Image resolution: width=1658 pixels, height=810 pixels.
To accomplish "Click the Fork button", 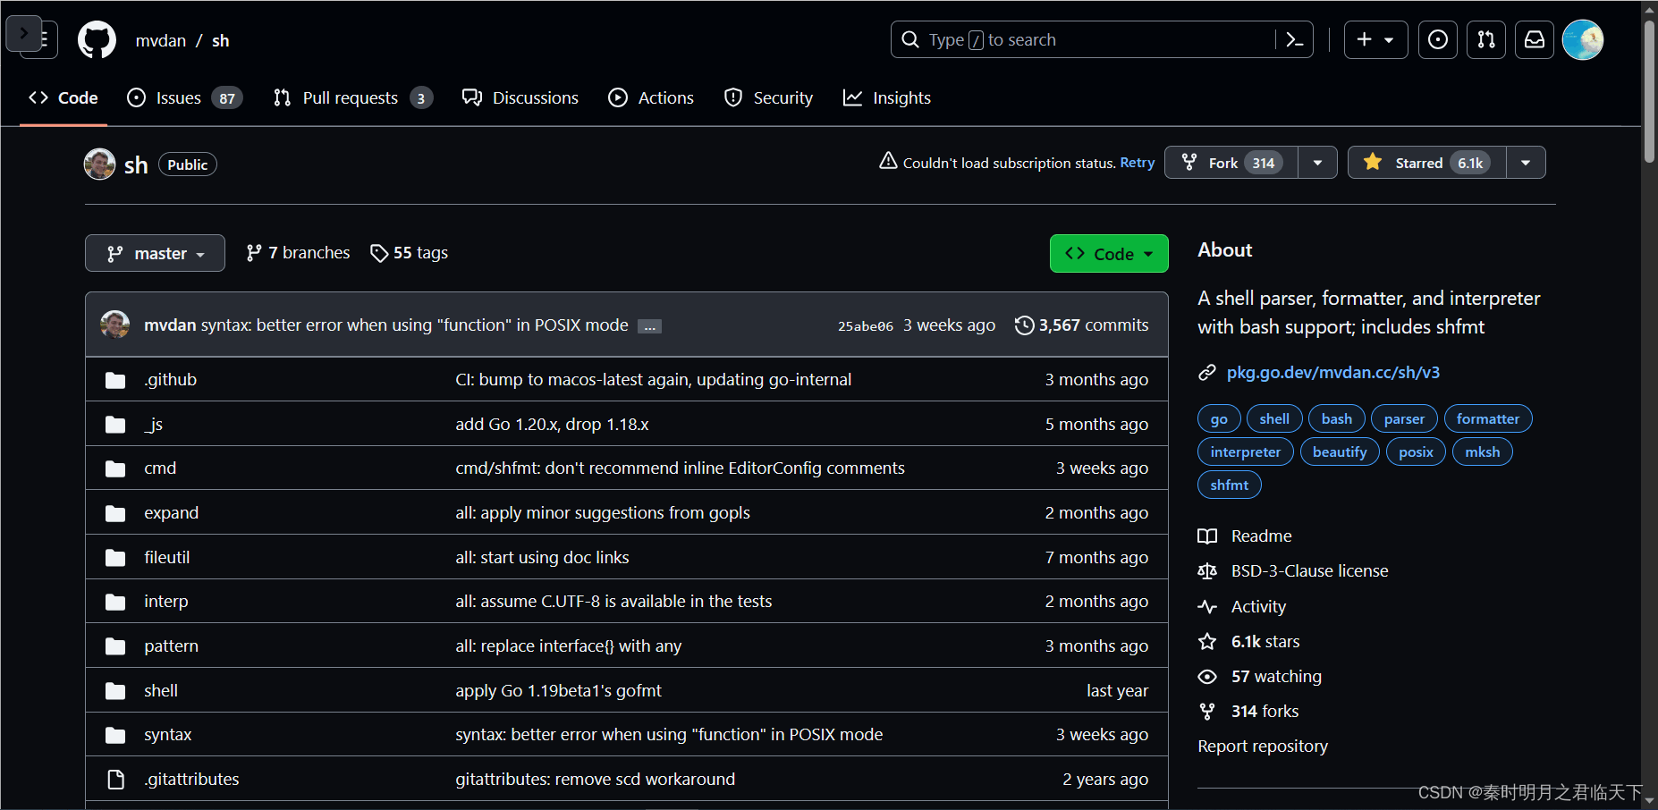I will (x=1231, y=163).
